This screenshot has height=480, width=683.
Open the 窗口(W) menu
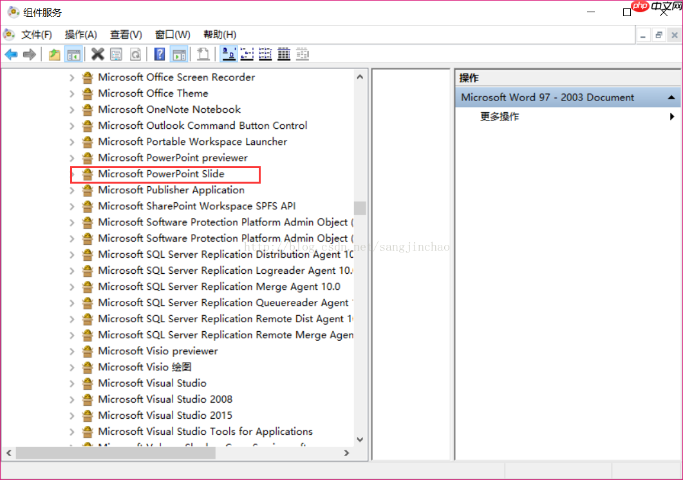[173, 34]
